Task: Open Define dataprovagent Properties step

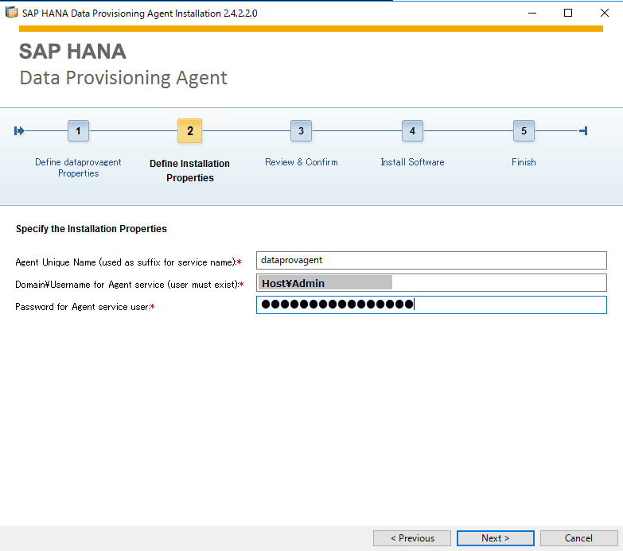Action: pos(78,168)
